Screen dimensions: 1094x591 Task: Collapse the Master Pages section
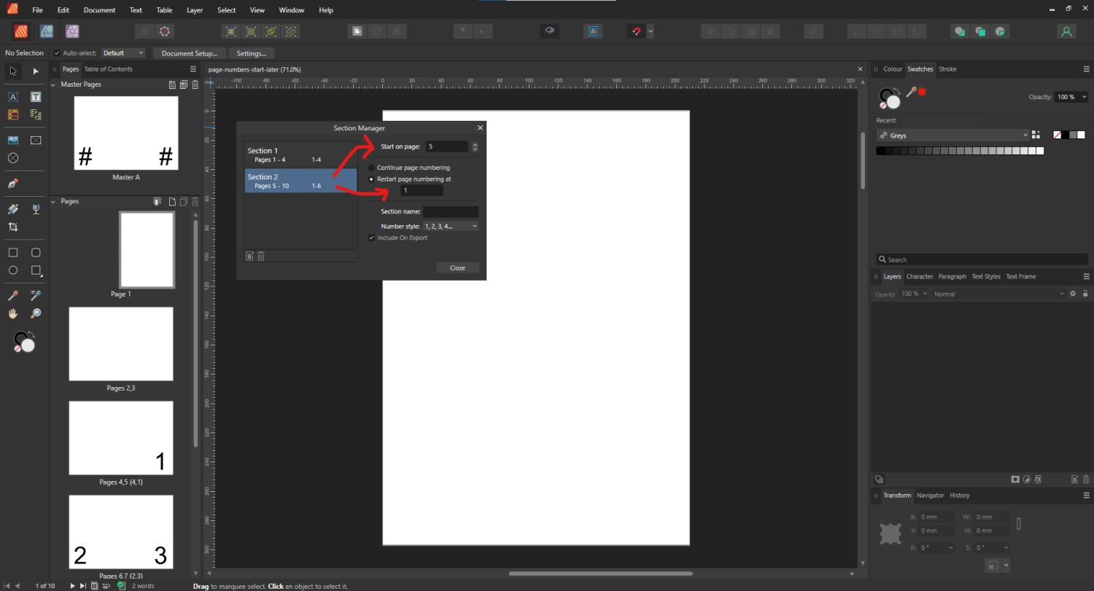[53, 84]
